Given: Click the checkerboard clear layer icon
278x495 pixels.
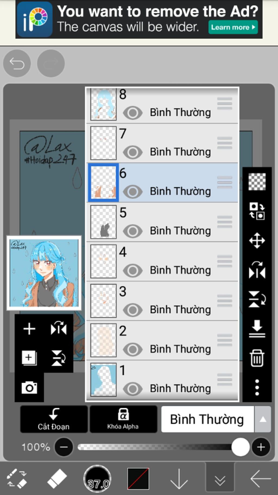Looking at the screenshot, I should click(257, 181).
